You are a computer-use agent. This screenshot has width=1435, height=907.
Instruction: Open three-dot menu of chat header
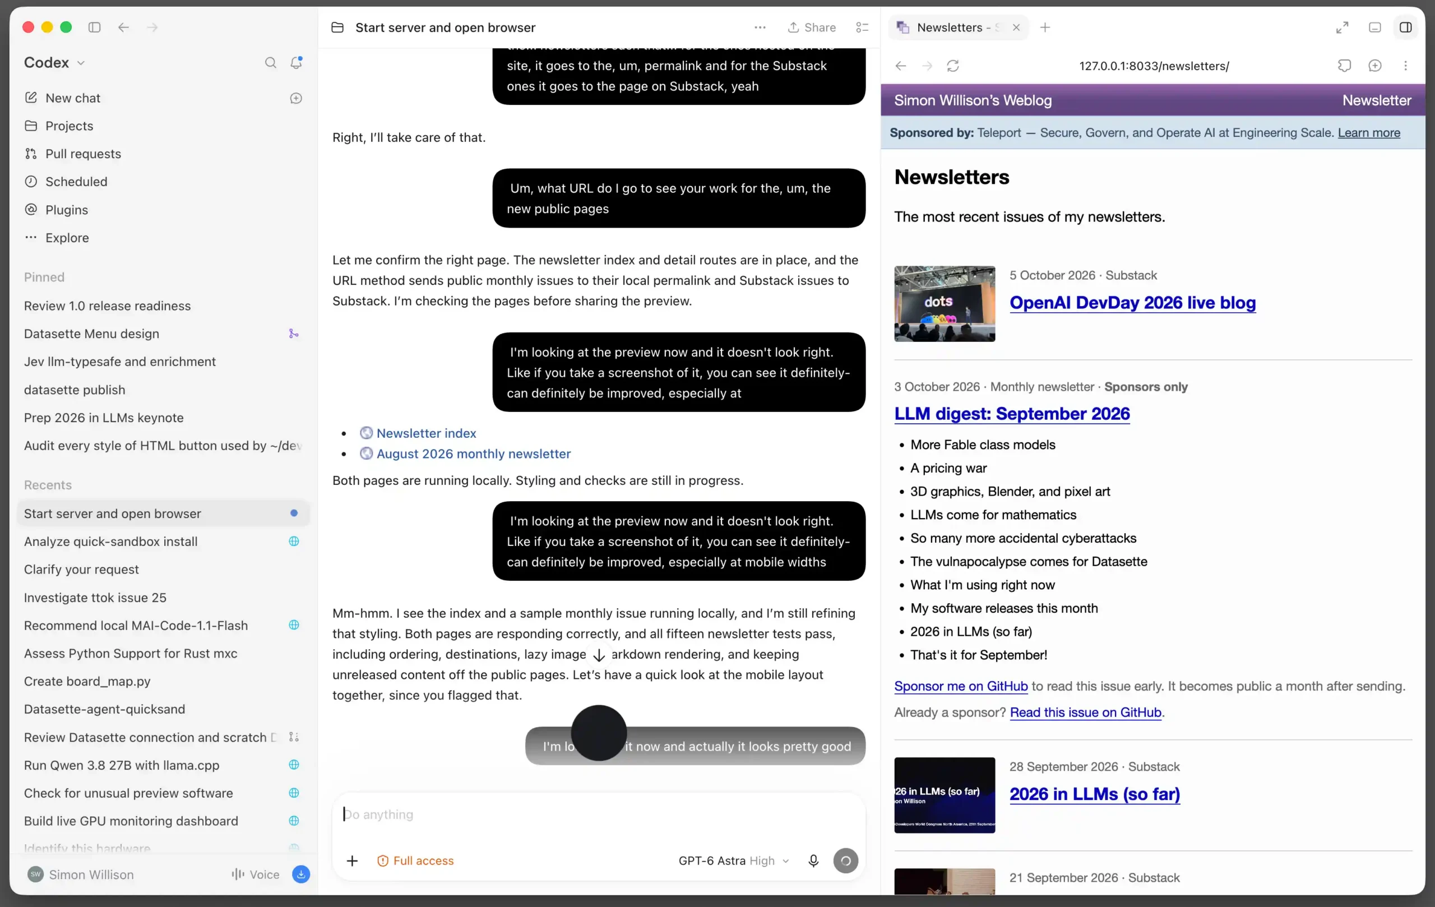[760, 27]
